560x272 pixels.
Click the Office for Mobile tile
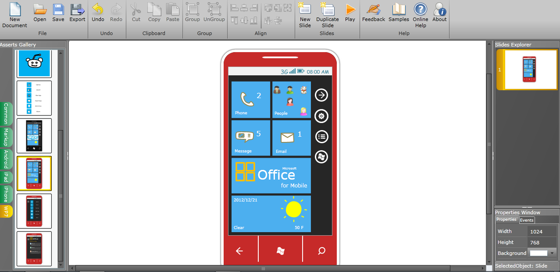(271, 176)
